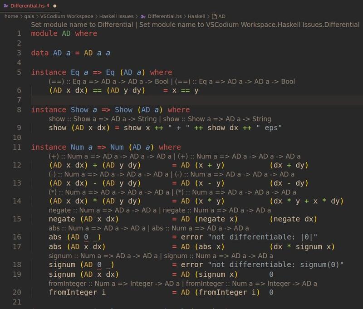Click line number 16 in the gutter
The image size is (363, 309).
coord(17,237)
